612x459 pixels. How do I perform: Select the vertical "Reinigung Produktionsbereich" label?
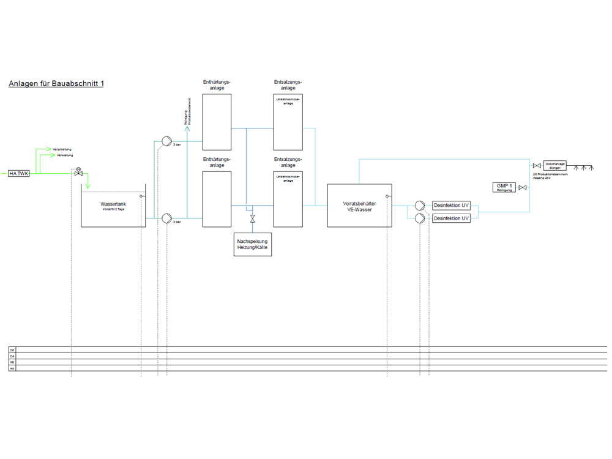[187, 111]
